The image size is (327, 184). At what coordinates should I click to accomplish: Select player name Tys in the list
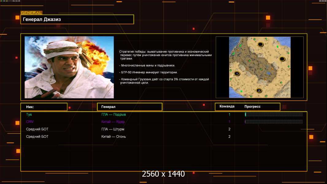click(x=29, y=114)
